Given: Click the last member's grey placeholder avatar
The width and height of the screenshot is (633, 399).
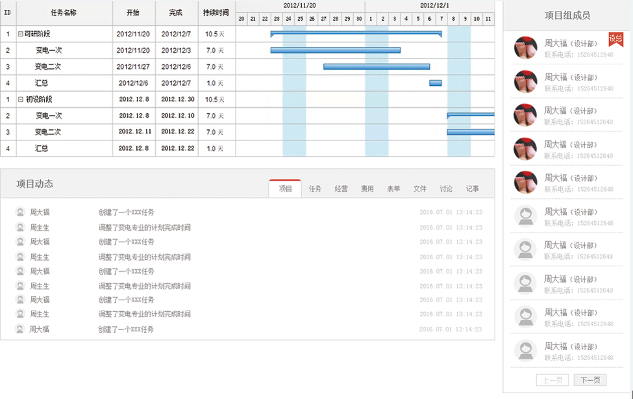Looking at the screenshot, I should [x=525, y=351].
